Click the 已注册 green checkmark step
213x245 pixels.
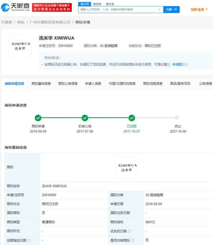[x=131, y=118]
